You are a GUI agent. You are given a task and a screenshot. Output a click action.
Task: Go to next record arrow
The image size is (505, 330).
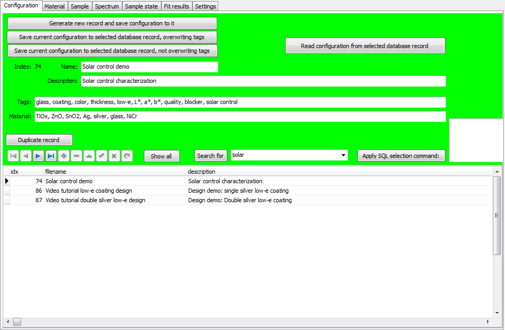tap(38, 156)
